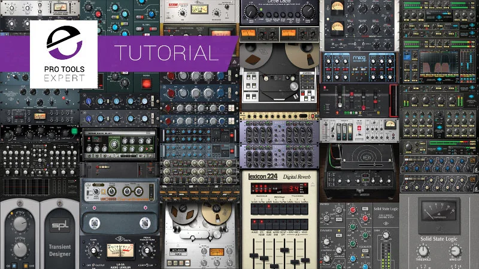Toggle the red illuminated power button
The image size is (479, 269).
point(146,83)
